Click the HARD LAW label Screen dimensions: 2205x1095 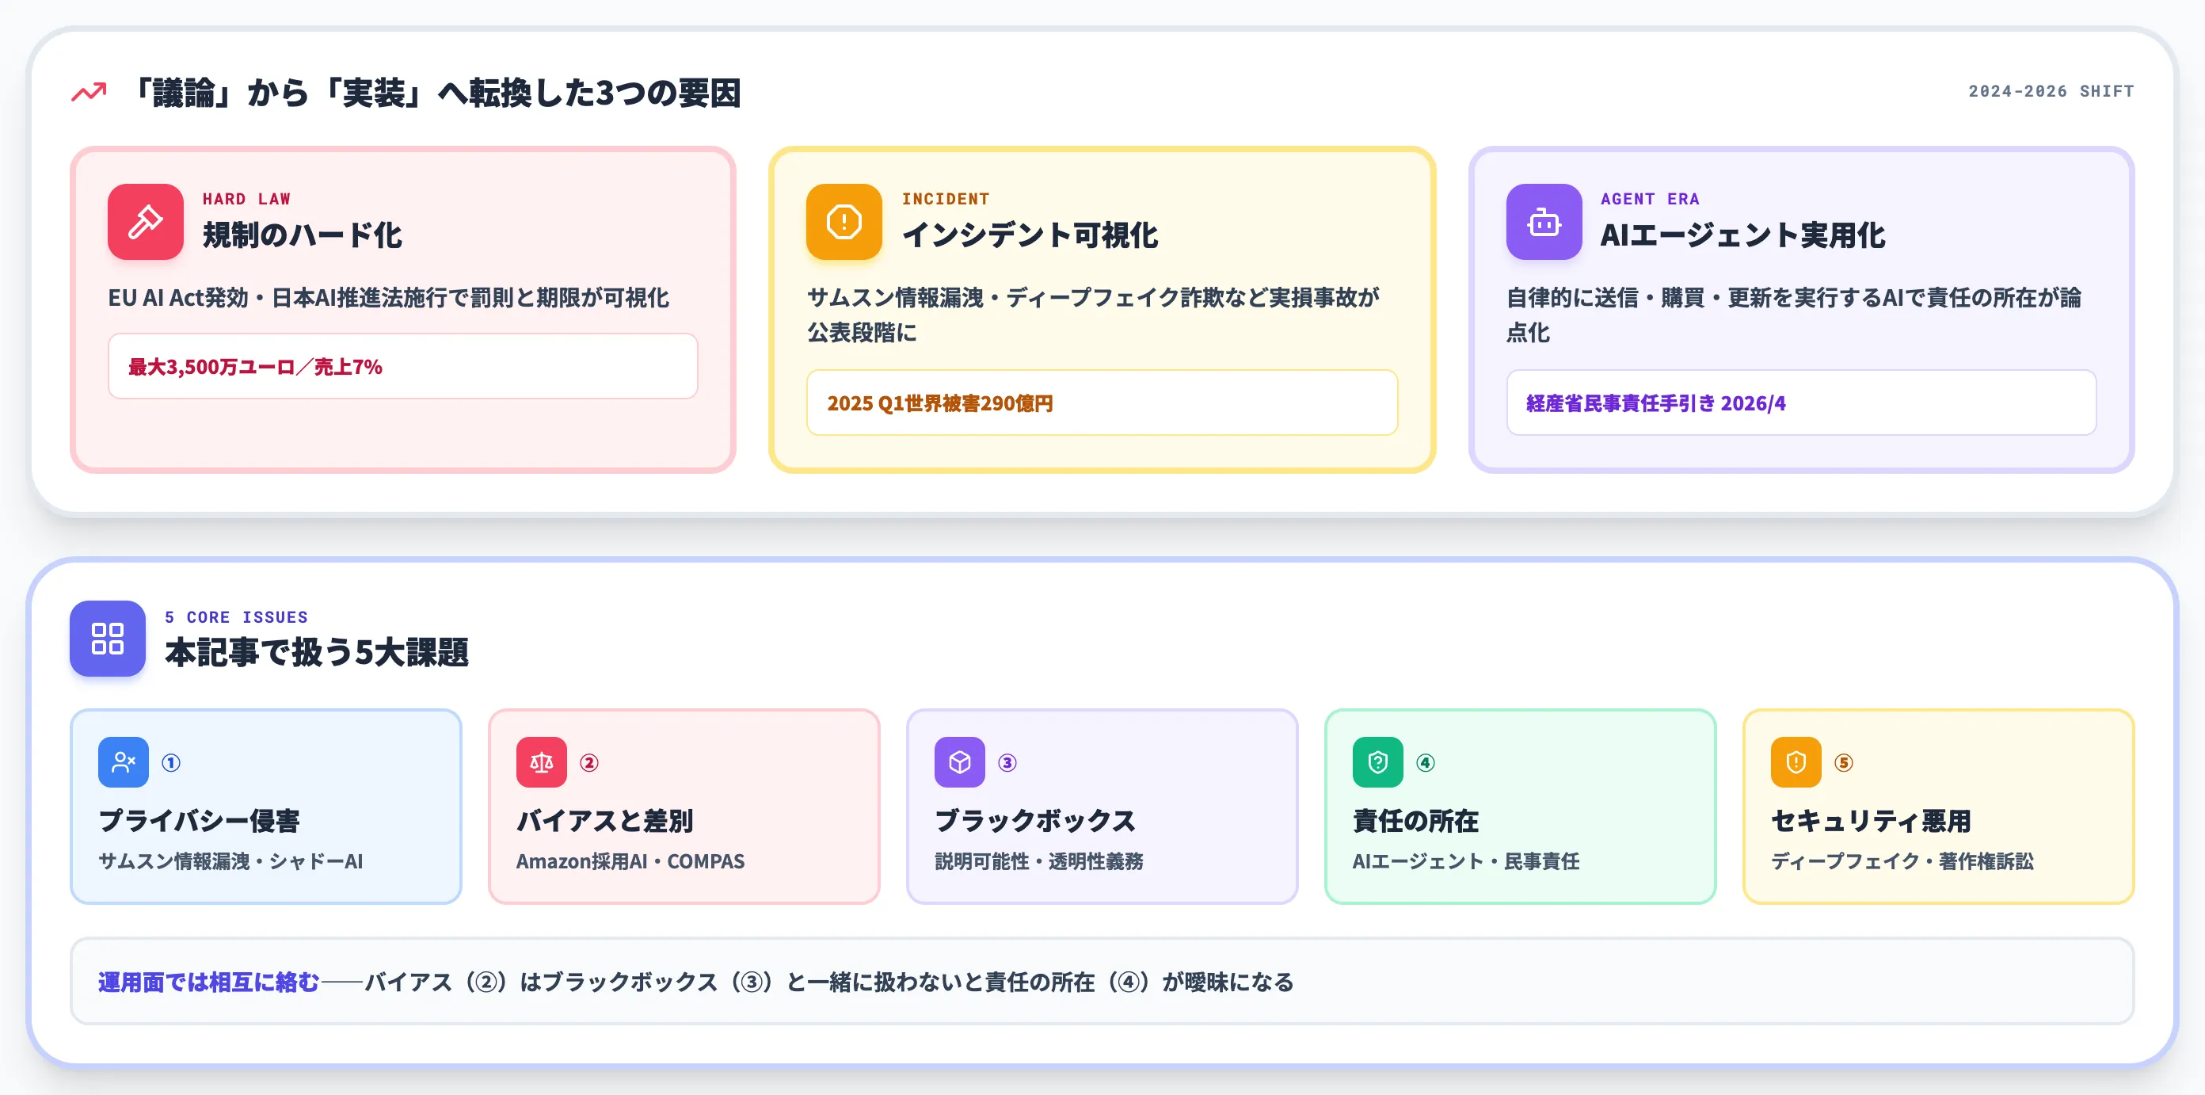246,199
